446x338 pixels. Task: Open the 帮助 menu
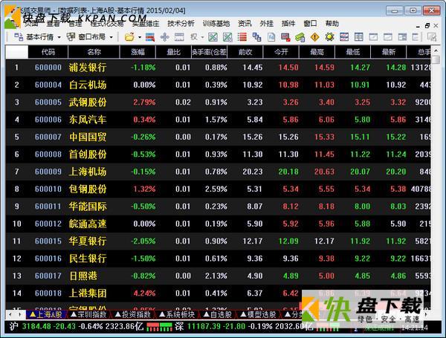(x=332, y=24)
